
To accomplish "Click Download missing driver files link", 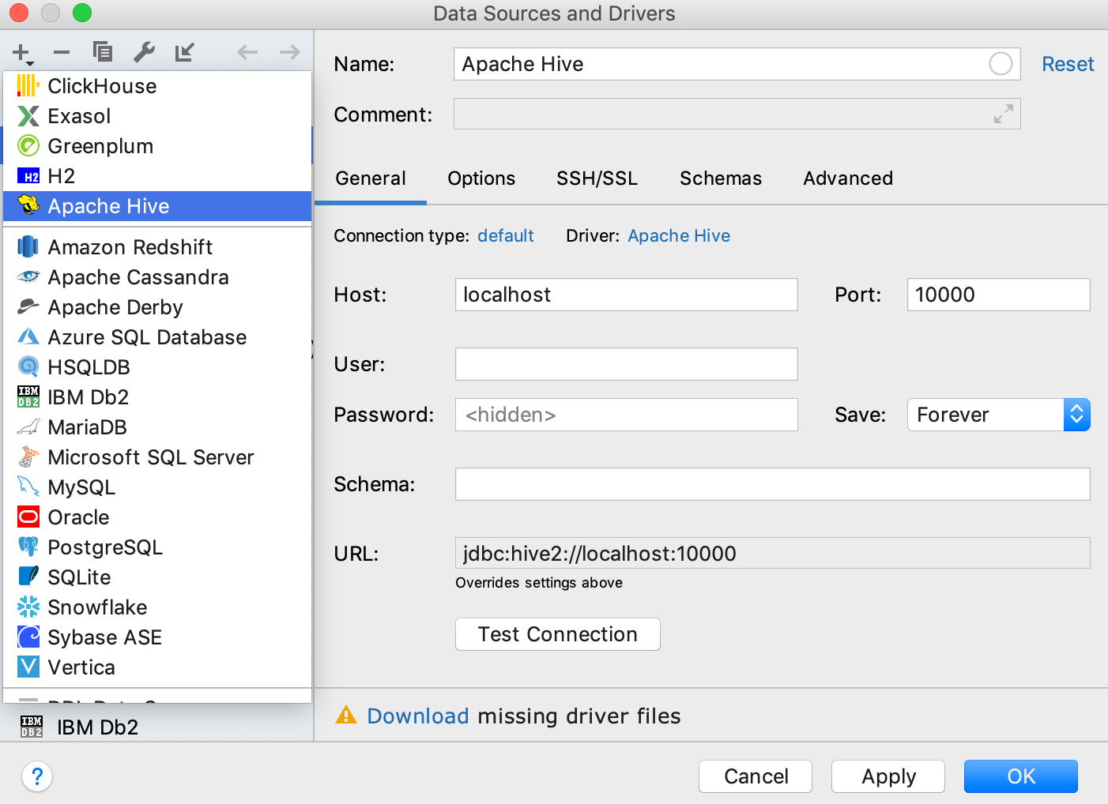I will [418, 716].
